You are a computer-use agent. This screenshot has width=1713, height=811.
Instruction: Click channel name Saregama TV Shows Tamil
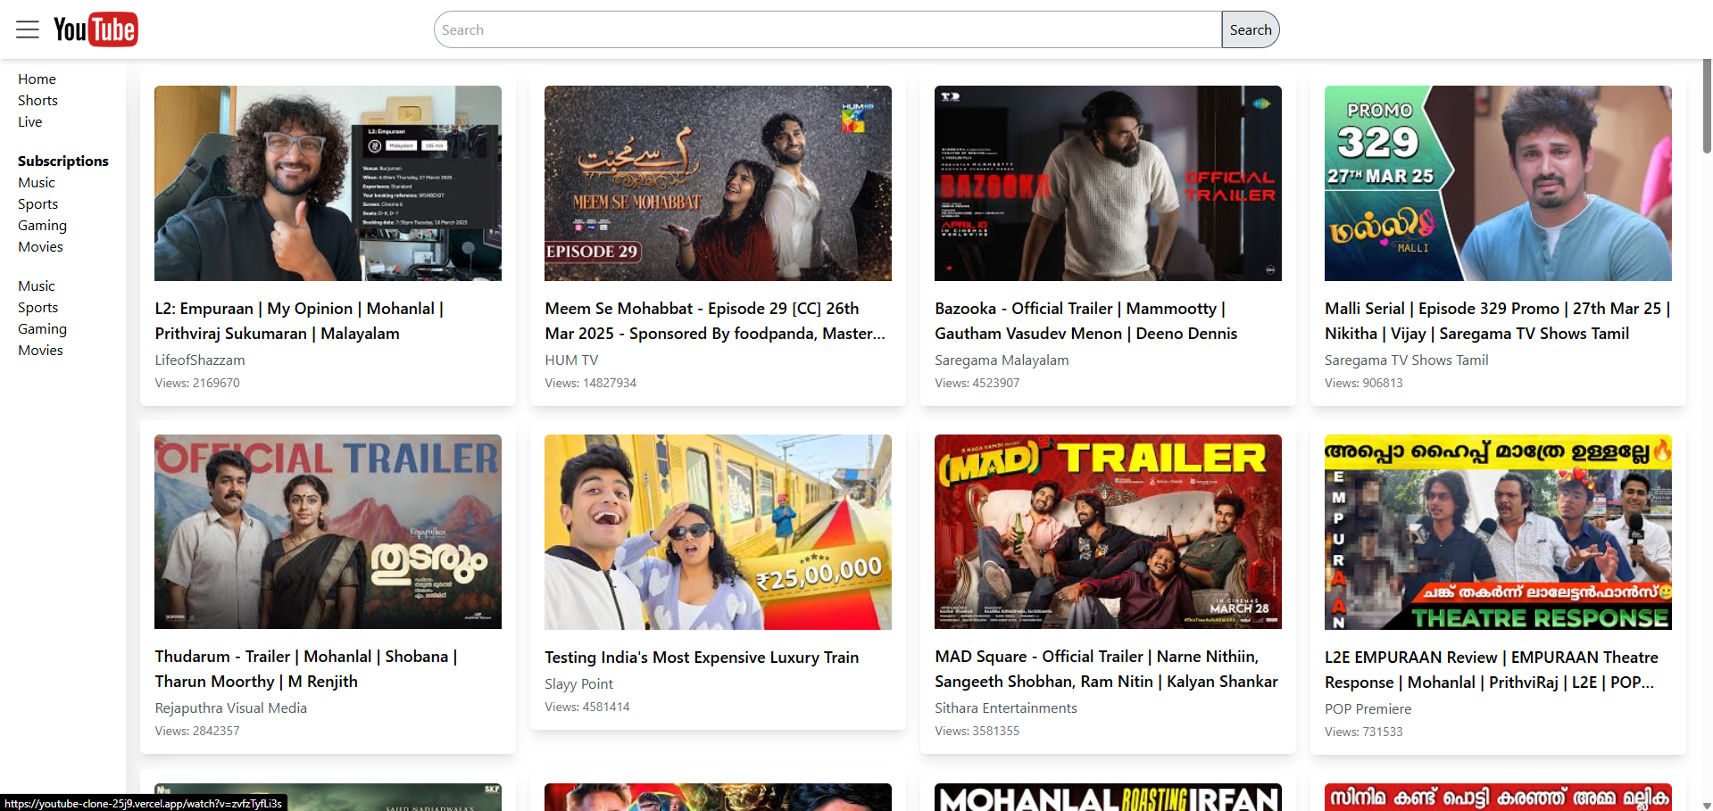1407,360
